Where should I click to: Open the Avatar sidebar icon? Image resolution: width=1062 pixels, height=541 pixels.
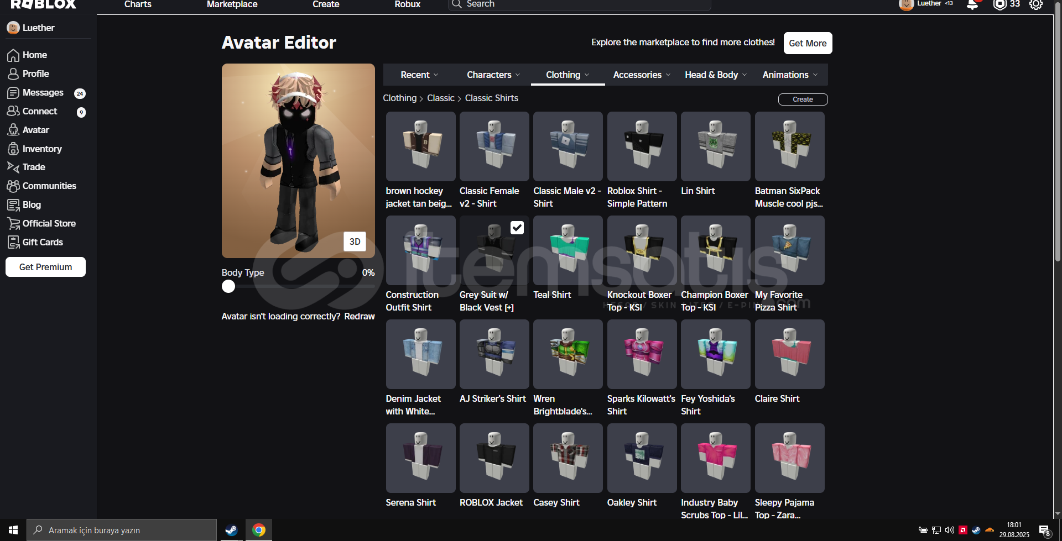pyautogui.click(x=13, y=130)
